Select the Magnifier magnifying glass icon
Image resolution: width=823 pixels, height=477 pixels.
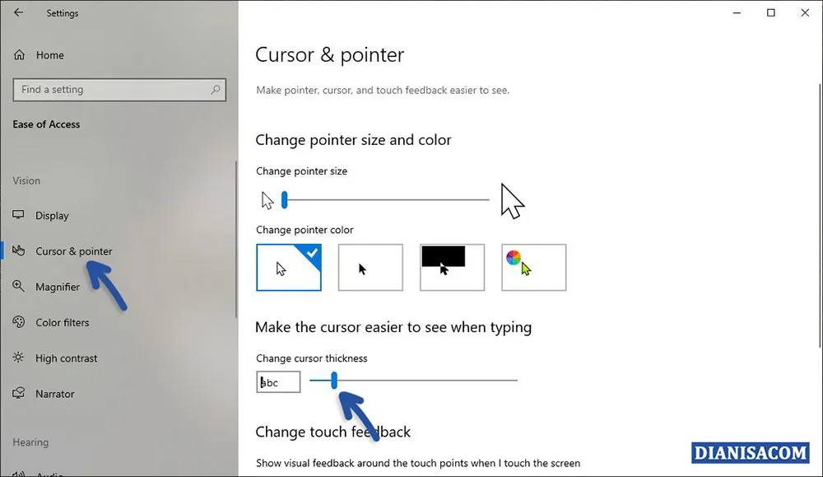(18, 287)
